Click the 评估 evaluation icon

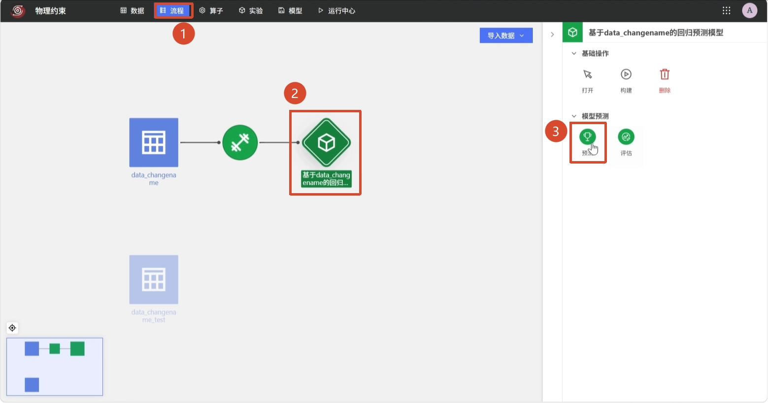[626, 137]
